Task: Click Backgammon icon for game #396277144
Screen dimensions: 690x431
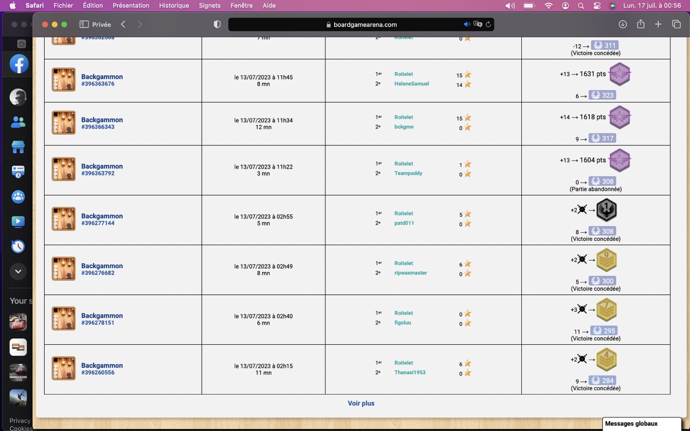Action: (64, 219)
